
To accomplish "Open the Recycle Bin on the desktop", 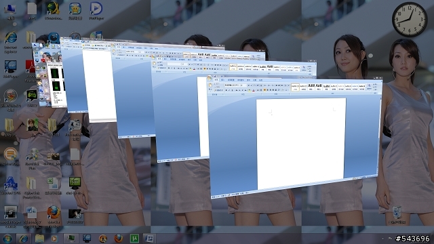I will tap(397, 215).
